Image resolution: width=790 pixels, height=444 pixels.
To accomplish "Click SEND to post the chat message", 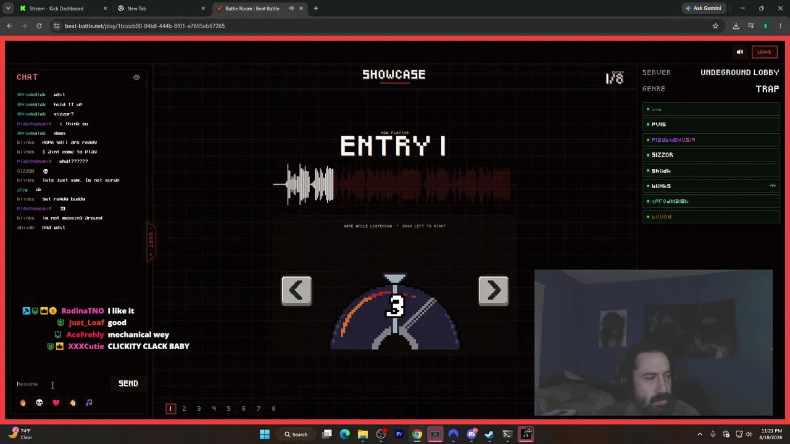I will pos(128,384).
